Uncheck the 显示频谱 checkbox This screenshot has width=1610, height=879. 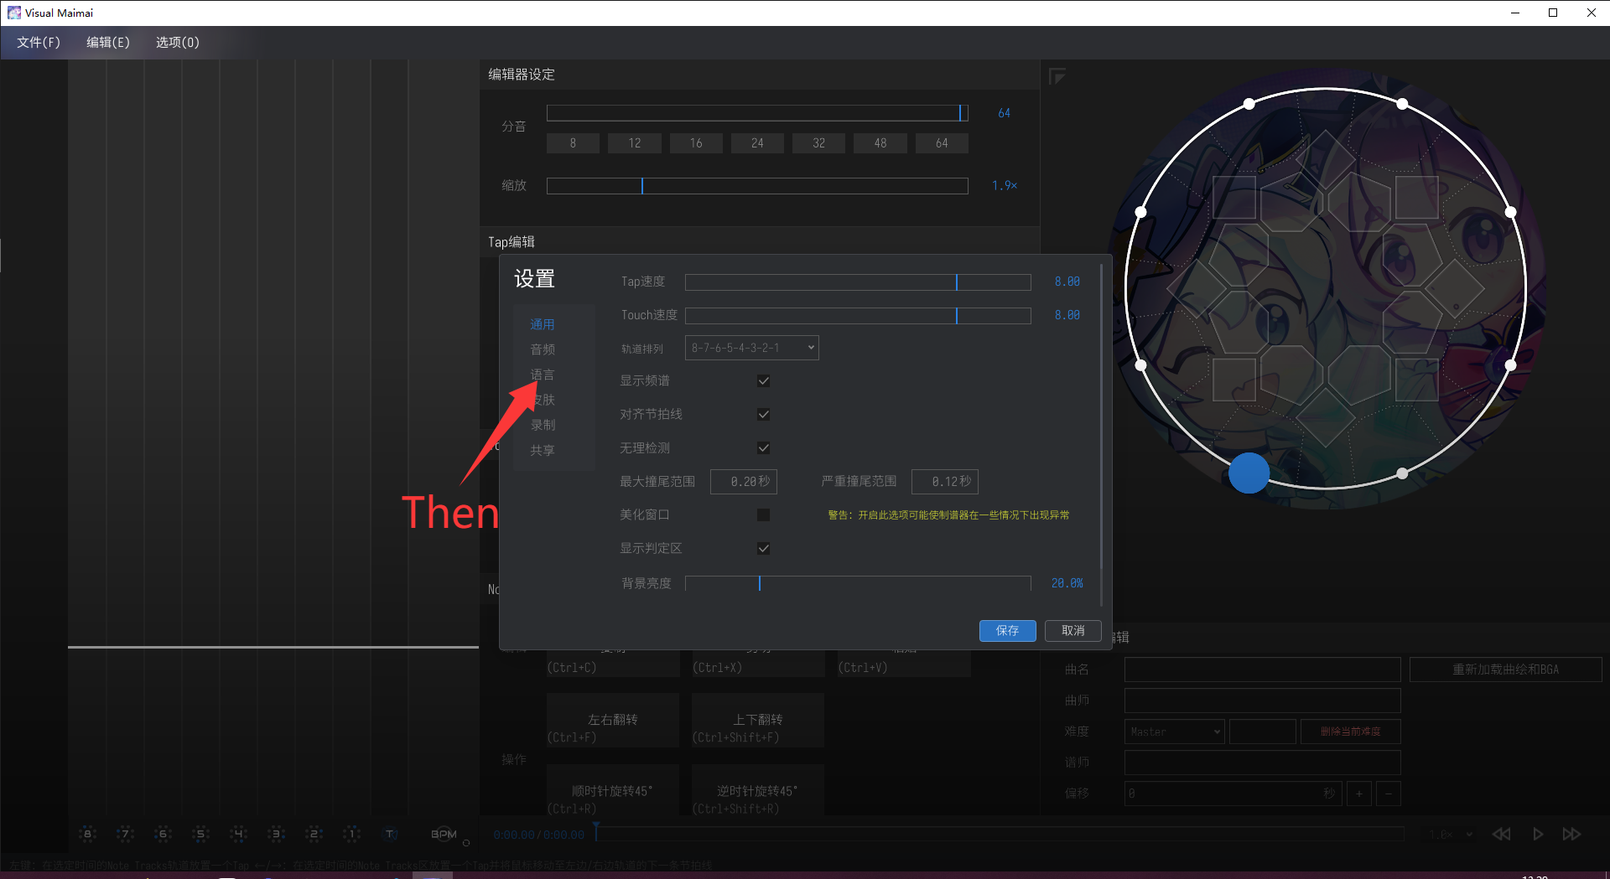(x=763, y=381)
